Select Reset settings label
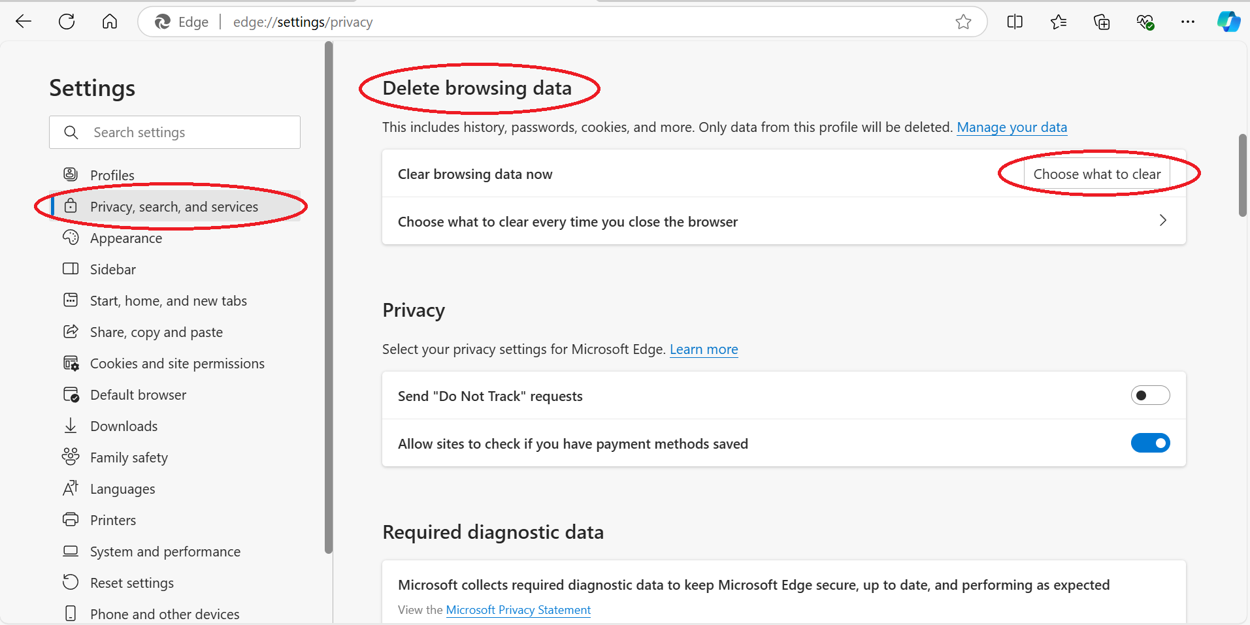1250x625 pixels. [132, 583]
